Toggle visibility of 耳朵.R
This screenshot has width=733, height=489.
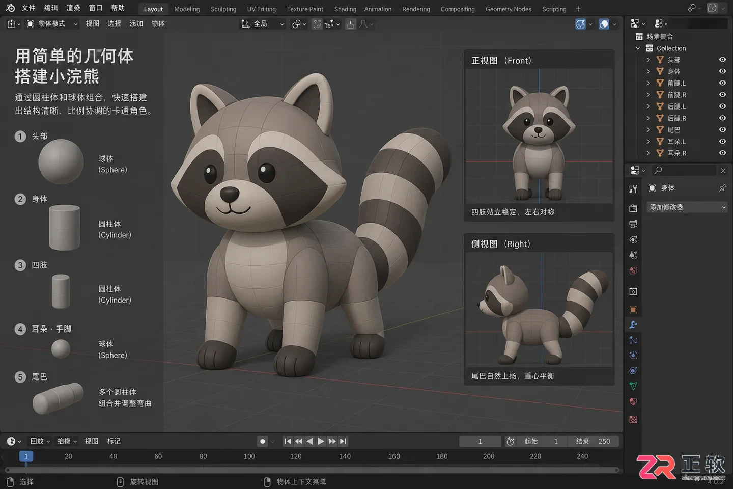[722, 153]
